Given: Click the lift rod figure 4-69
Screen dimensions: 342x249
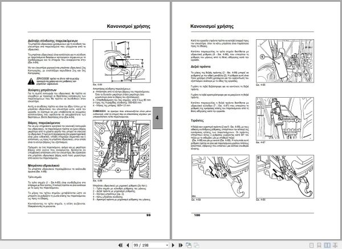Looking at the screenshot, I should pos(285,176).
